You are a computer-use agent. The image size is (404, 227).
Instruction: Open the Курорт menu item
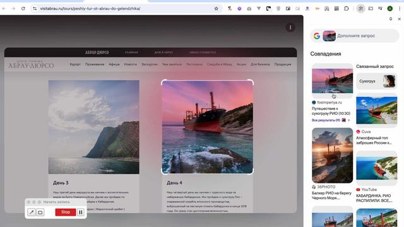75,64
